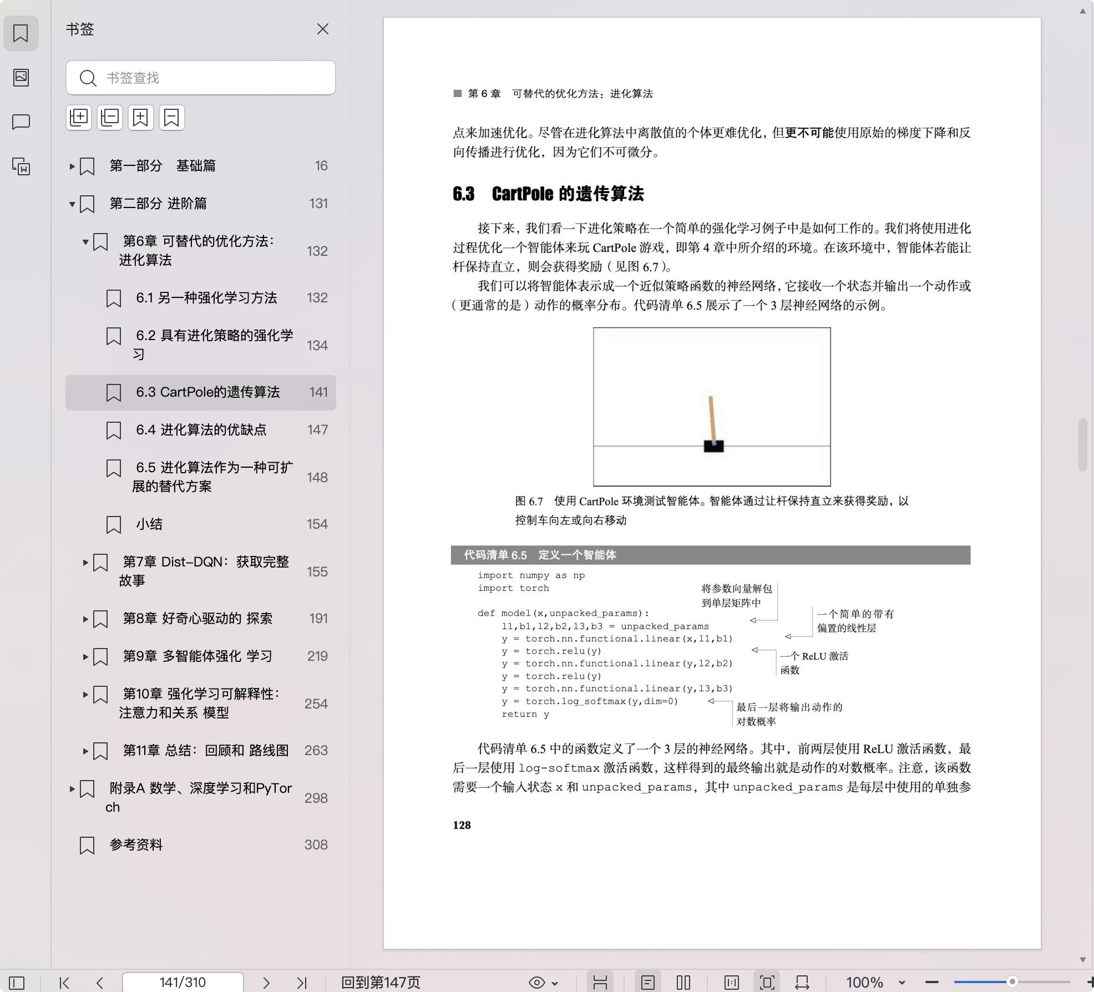This screenshot has width=1094, height=992.
Task: Go to bookmark 6.4 进化算法的优缺点
Action: point(201,430)
